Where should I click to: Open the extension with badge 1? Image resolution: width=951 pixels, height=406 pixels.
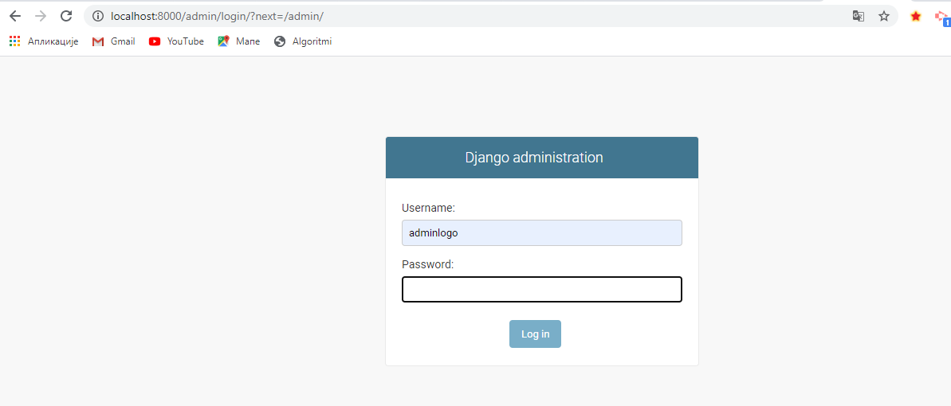click(942, 18)
